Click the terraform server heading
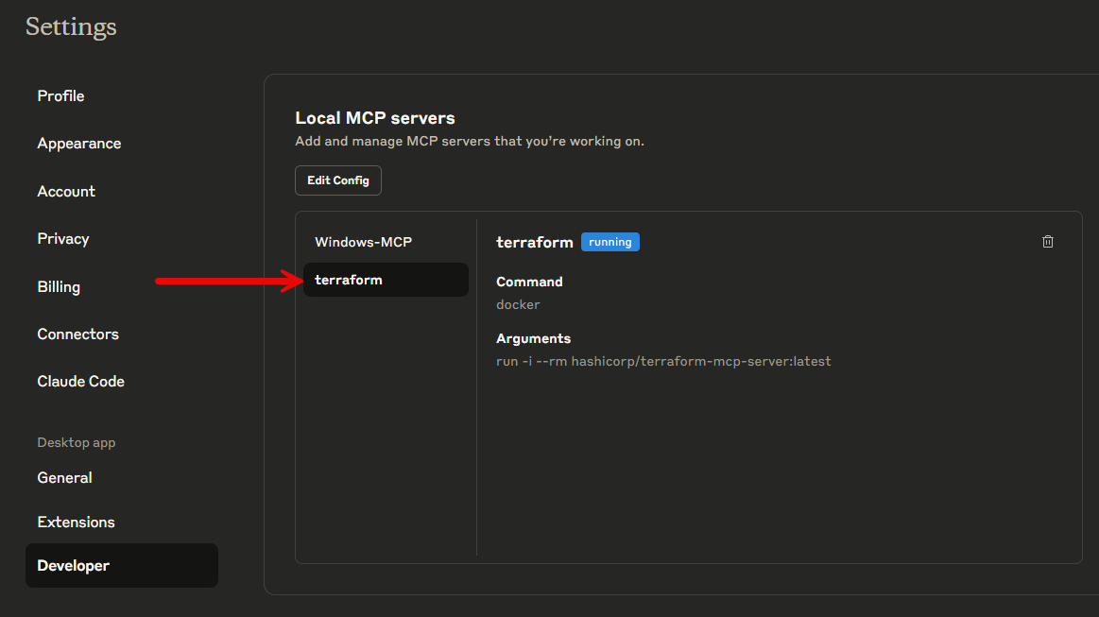This screenshot has height=617, width=1099. (534, 243)
